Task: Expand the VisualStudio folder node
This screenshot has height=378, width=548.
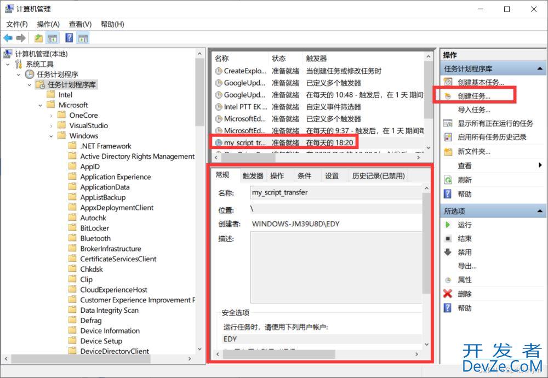Action: [x=51, y=125]
